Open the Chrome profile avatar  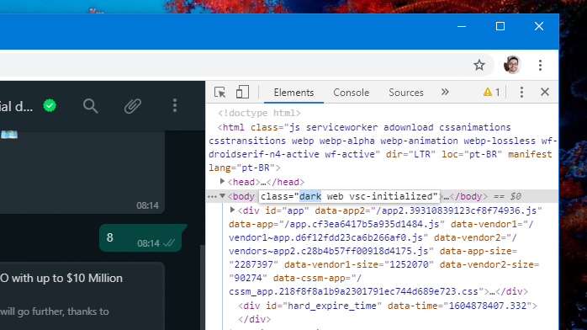point(512,65)
